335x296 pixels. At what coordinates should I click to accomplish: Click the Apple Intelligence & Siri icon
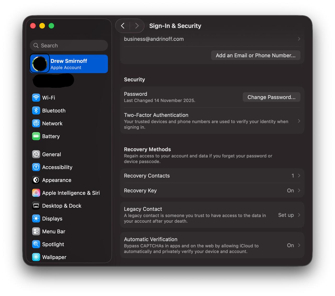(x=36, y=193)
